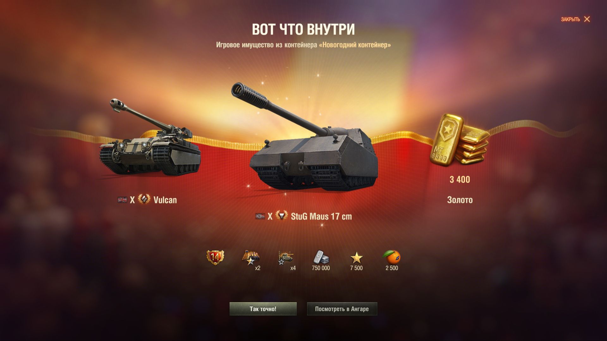Viewport: 607px width, 341px height.
Task: Click the StuG Maus tank destroyer emblem
Action: pos(281,216)
